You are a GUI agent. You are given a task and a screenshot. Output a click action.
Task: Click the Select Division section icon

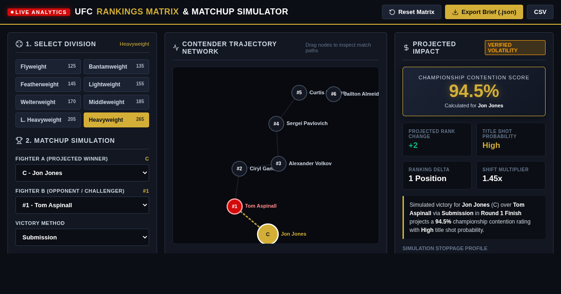pos(19,44)
